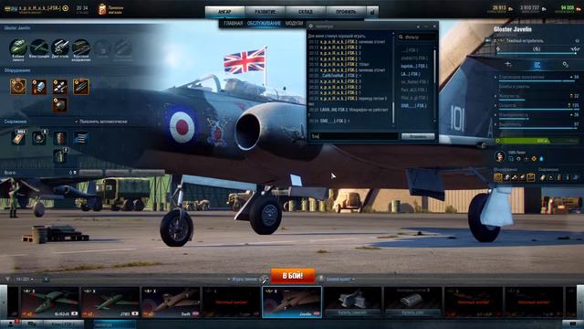584x329 pixels.
Task: Select the first ammunition consumable slot
Action: [18, 138]
